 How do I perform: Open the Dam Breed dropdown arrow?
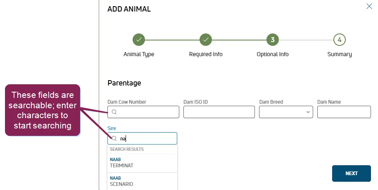tap(308, 112)
